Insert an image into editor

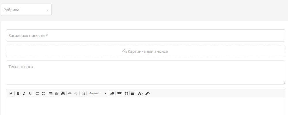pyautogui.click(x=56, y=93)
